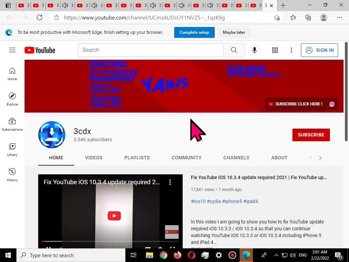The image size is (349, 262).
Task: Open File Explorer from the taskbar
Action: point(149,255)
